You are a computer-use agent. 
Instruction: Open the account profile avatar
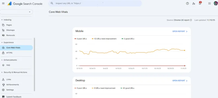216,4
